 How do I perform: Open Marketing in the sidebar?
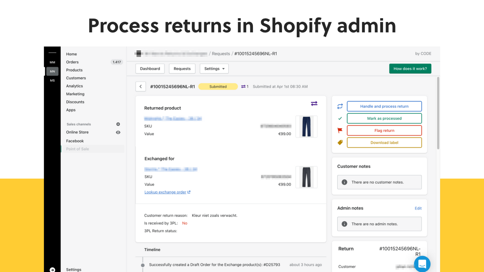pos(75,94)
